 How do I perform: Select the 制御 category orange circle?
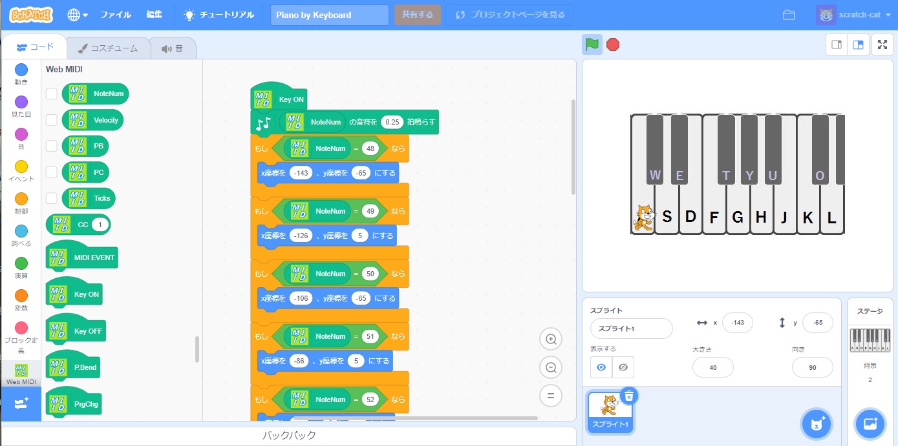click(21, 199)
